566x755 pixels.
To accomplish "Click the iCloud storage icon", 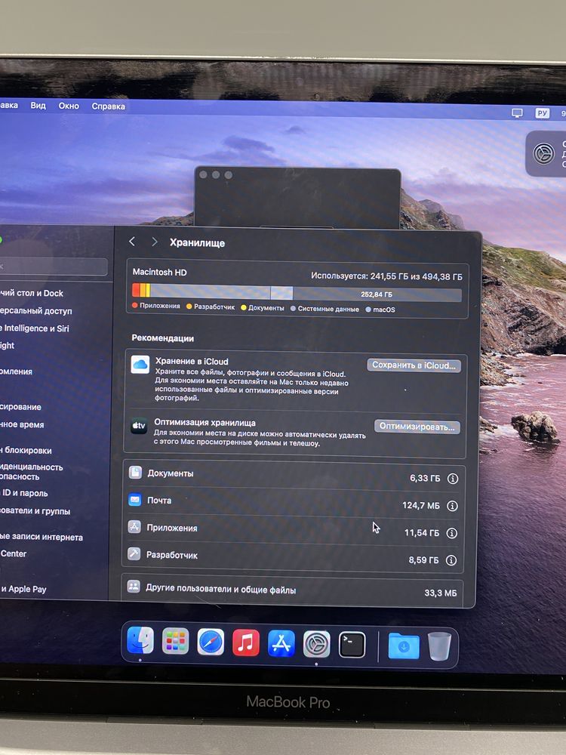I will [x=140, y=365].
